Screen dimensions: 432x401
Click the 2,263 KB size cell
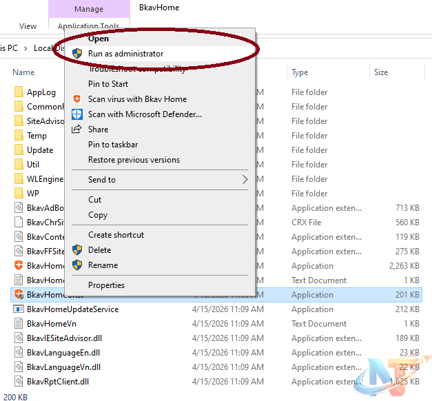point(404,266)
